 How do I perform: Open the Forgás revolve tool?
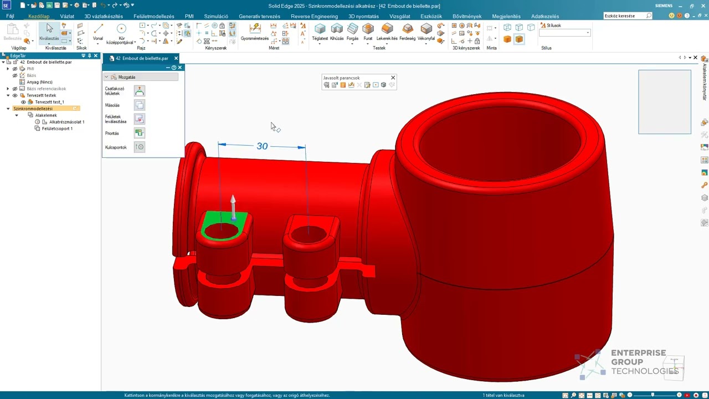point(352,32)
